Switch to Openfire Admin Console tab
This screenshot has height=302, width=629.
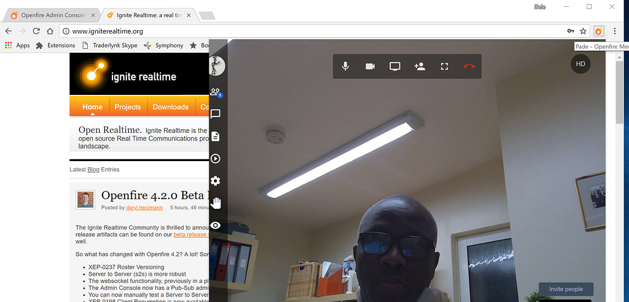50,15
